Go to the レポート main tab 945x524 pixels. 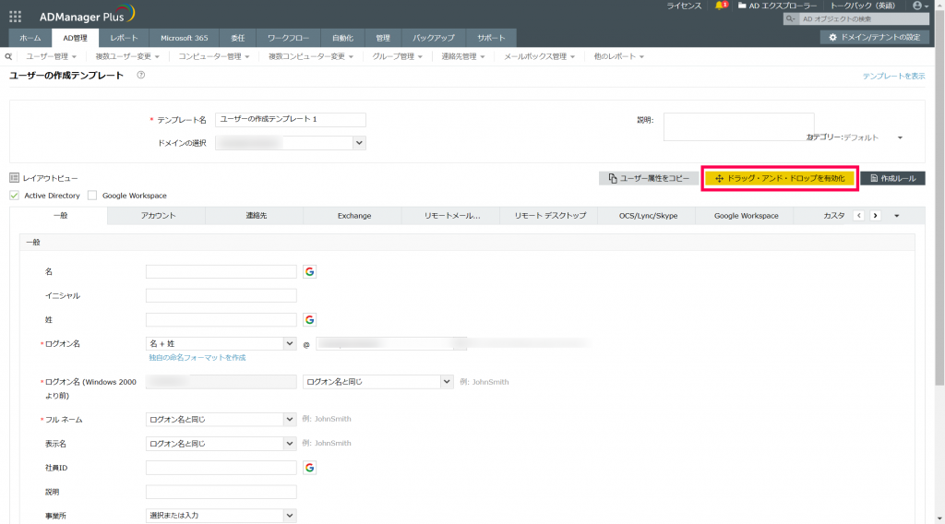click(125, 38)
